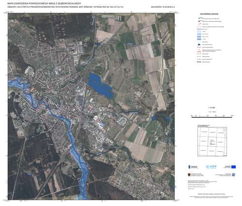This screenshot has height=206, width=242.
Task: Click the second light-blue depth swatch
Action: 199,34
